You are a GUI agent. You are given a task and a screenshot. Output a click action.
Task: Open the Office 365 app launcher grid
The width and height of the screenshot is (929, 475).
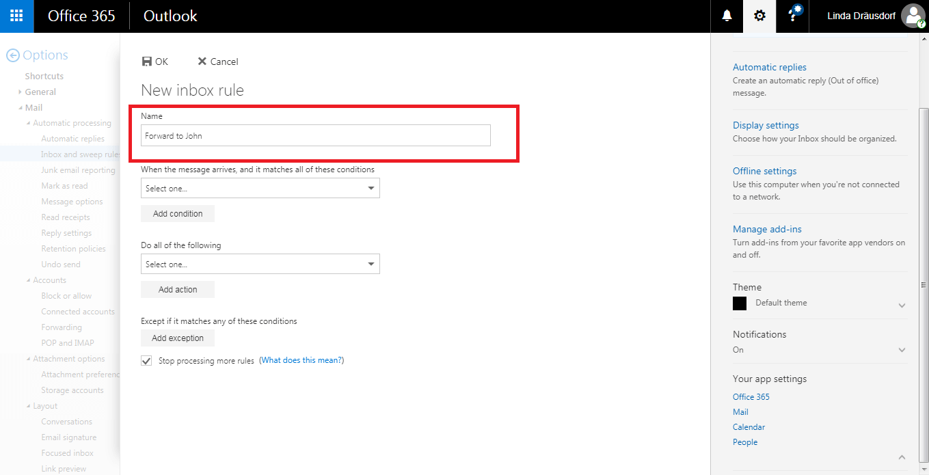pyautogui.click(x=16, y=16)
